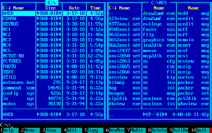The image size is (212, 133).
Task: Select the dbview exe file
Action: point(125,104)
